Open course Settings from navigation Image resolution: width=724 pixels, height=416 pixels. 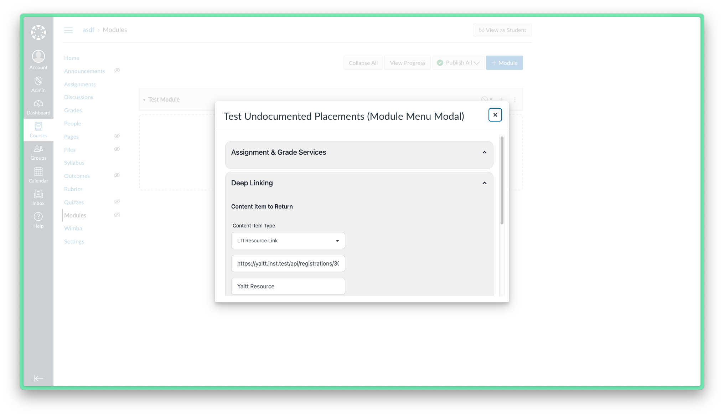tap(74, 241)
